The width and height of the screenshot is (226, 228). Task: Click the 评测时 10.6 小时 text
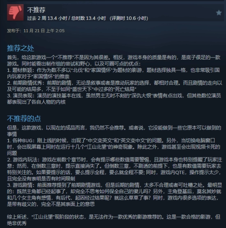pos(129,18)
